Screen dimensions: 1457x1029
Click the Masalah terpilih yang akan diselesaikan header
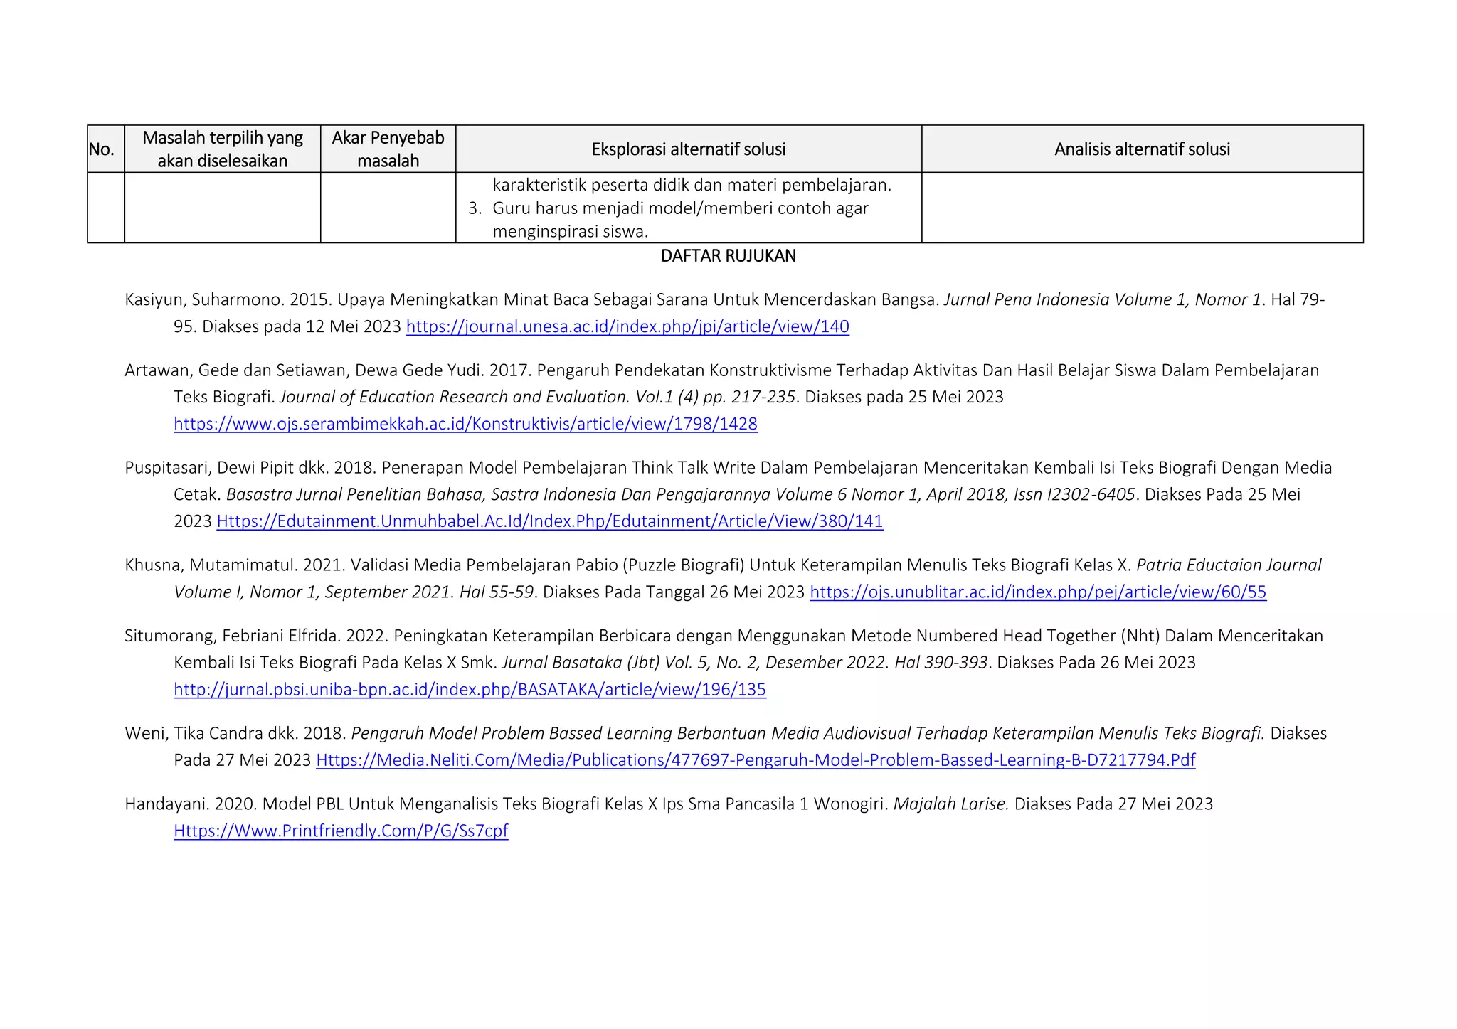222,149
